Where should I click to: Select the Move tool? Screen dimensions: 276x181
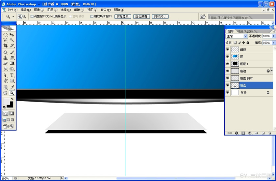[12, 35]
